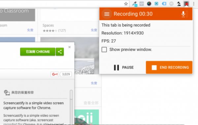198x125 pixels.
Task: Click 免費 label under Classroom card
Action: (30, 30)
